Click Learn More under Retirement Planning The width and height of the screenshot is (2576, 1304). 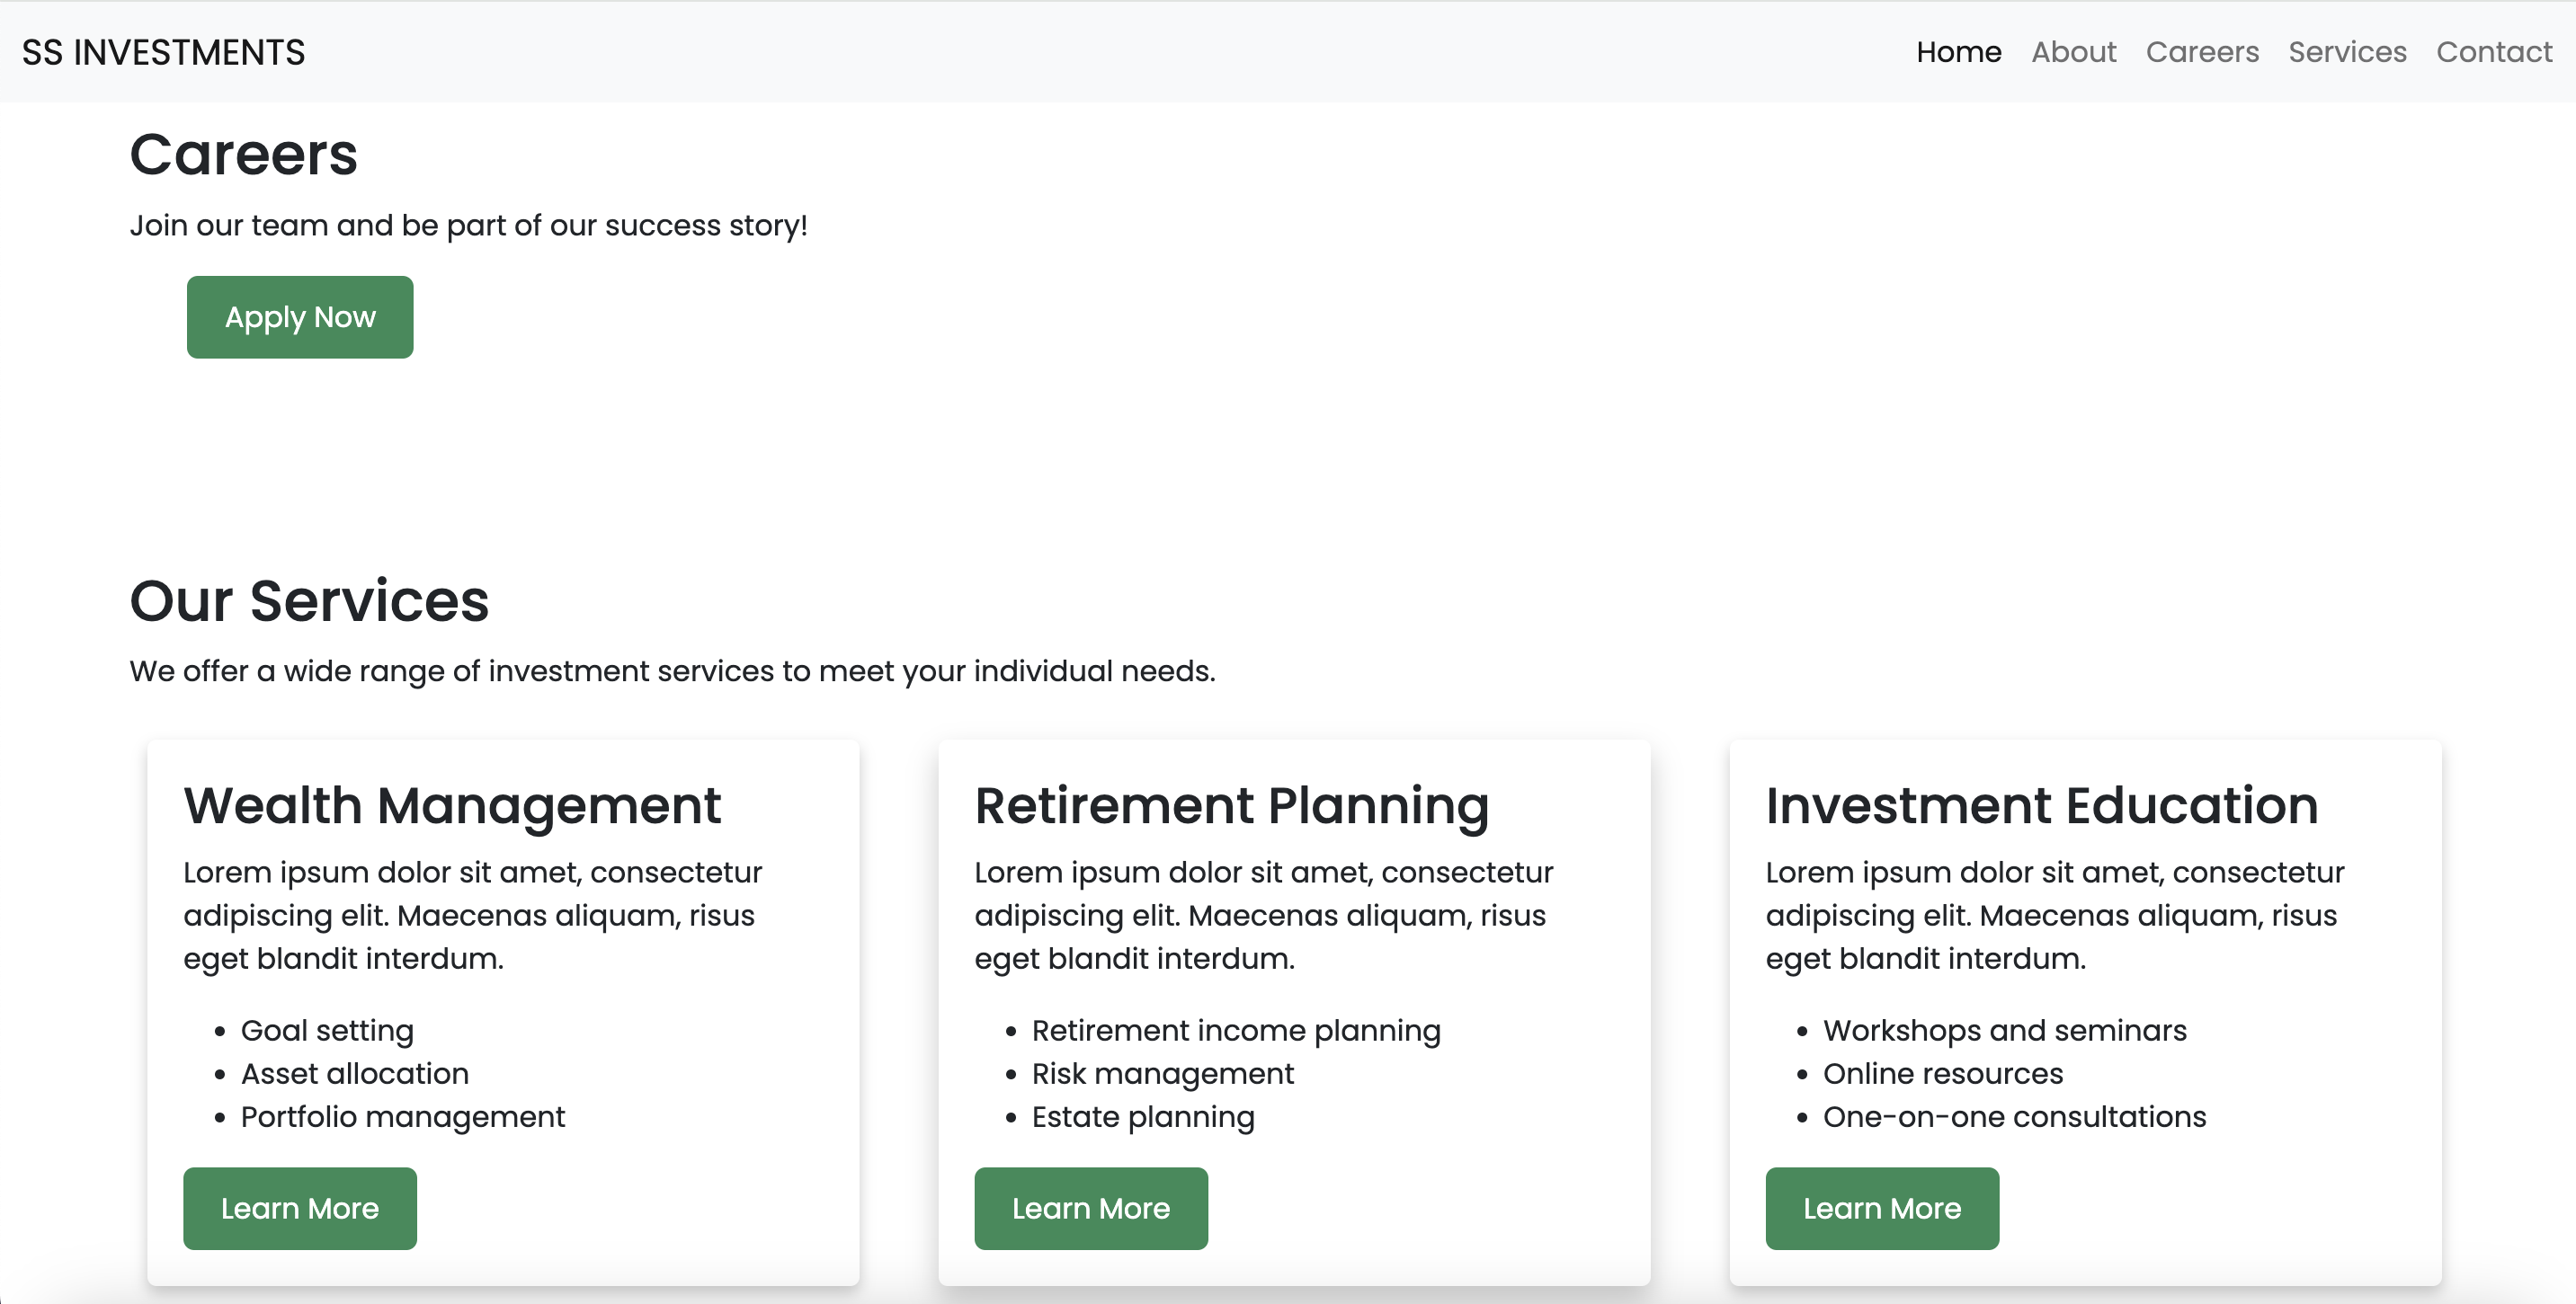[1090, 1208]
